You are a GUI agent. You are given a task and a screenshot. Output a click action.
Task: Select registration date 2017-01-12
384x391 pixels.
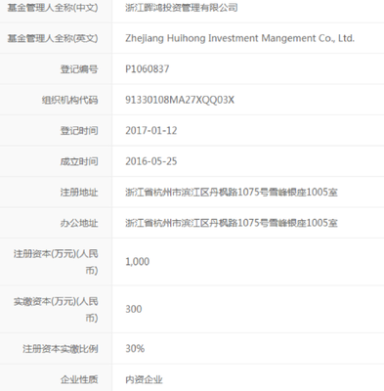(x=151, y=131)
